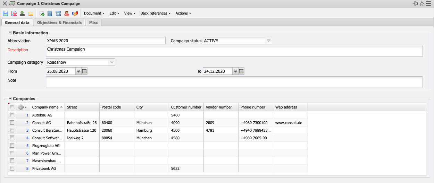Image resolution: width=434 pixels, height=183 pixels.
Task: Click the handshake icon in toolbar
Action: 75,14
